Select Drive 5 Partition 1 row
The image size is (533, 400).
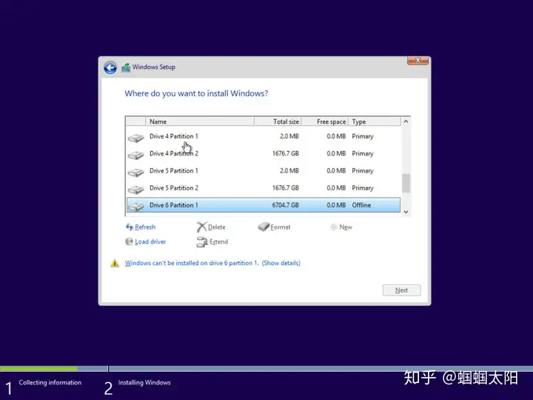(x=264, y=171)
